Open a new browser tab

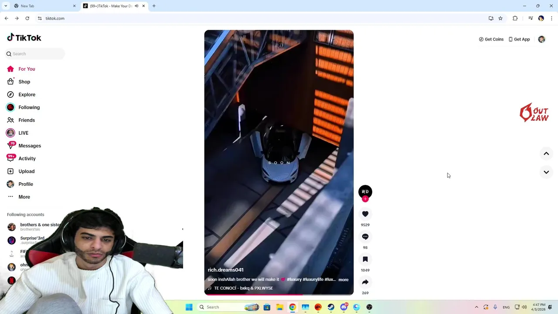(x=154, y=6)
